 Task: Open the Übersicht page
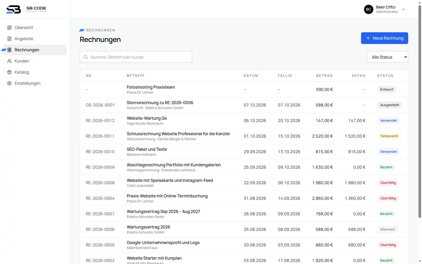(x=35, y=28)
